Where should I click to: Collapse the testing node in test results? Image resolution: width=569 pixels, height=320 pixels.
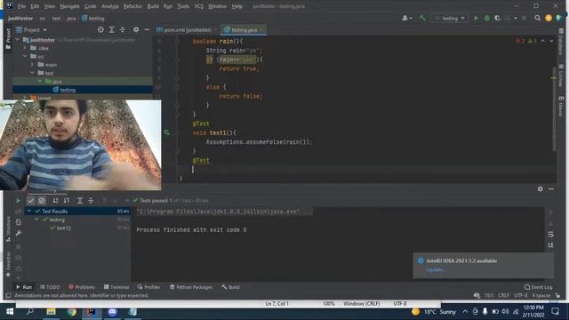(x=36, y=220)
